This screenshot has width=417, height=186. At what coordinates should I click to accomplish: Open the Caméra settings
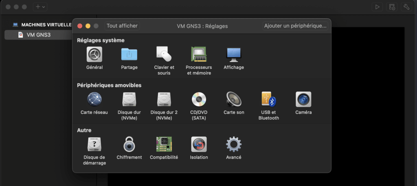303,99
